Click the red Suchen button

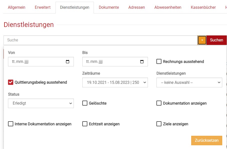[x=216, y=40]
